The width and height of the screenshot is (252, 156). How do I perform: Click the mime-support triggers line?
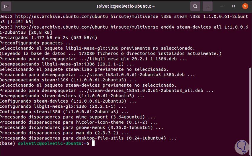[x=78, y=117]
